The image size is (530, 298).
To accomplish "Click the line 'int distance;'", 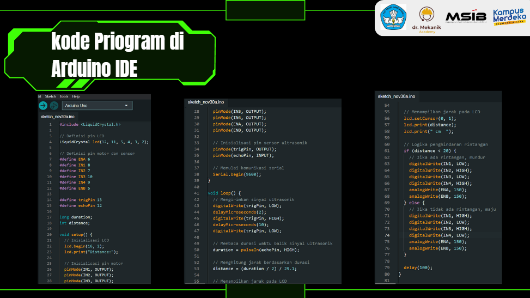I will tap(75, 223).
